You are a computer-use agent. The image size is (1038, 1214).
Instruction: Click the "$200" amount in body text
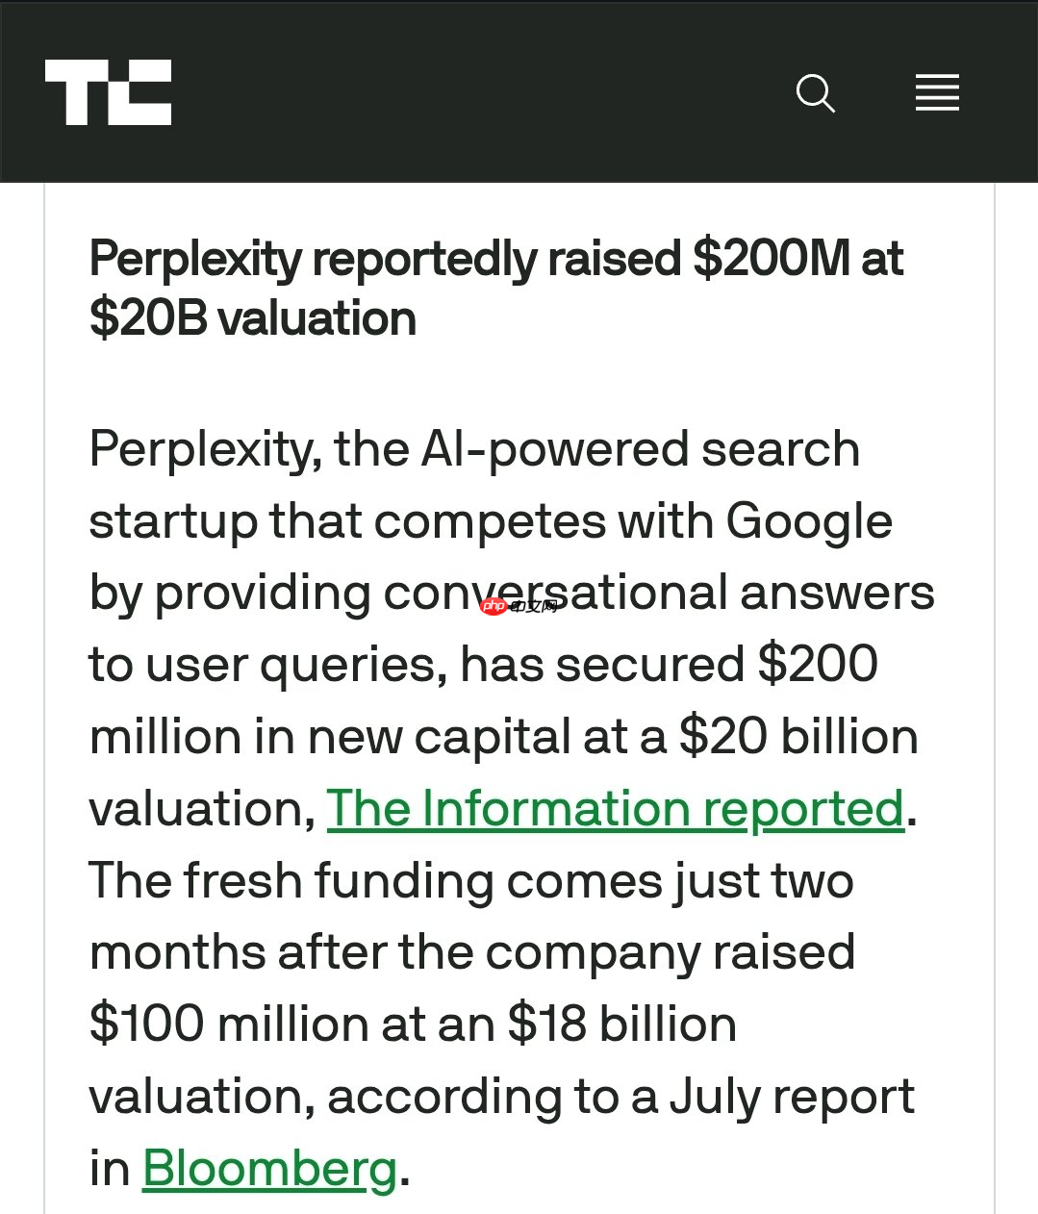pos(818,665)
